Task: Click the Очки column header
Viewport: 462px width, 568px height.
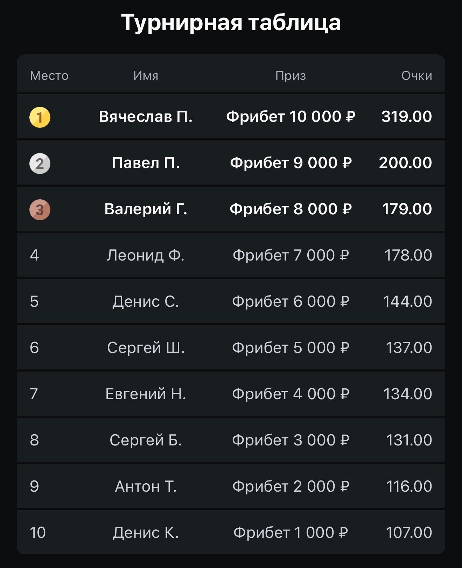Action: point(416,76)
